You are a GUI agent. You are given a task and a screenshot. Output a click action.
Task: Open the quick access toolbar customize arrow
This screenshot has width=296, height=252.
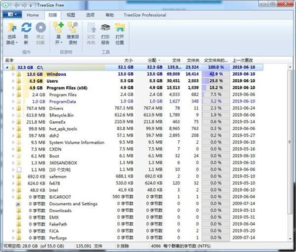pos(31,6)
